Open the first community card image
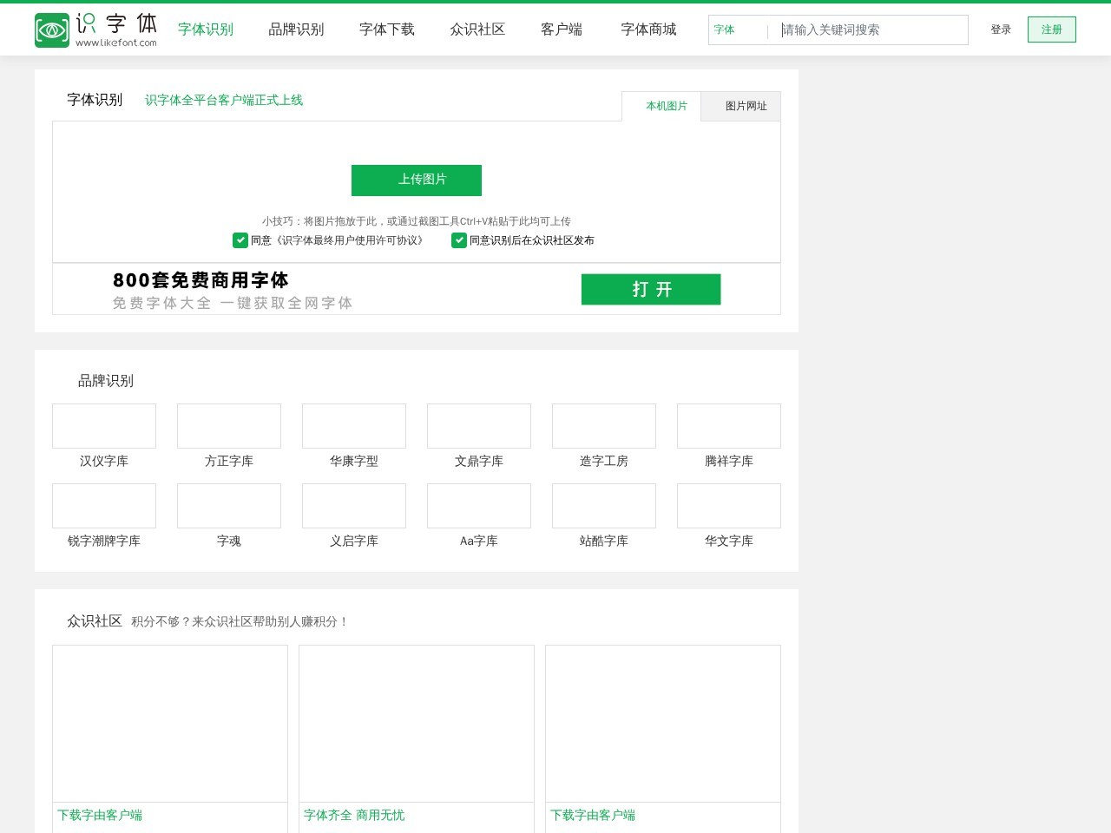Screen dimensions: 1111x833 point(170,724)
